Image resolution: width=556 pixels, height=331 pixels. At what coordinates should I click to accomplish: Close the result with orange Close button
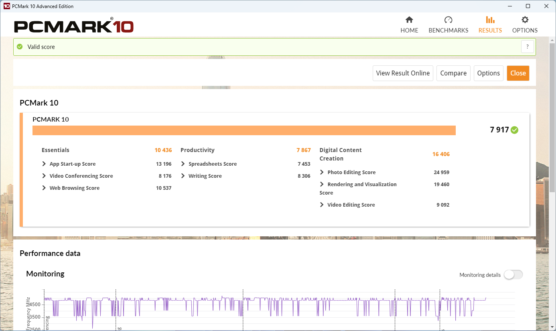518,73
